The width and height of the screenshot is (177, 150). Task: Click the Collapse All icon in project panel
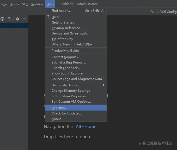coord(9,19)
